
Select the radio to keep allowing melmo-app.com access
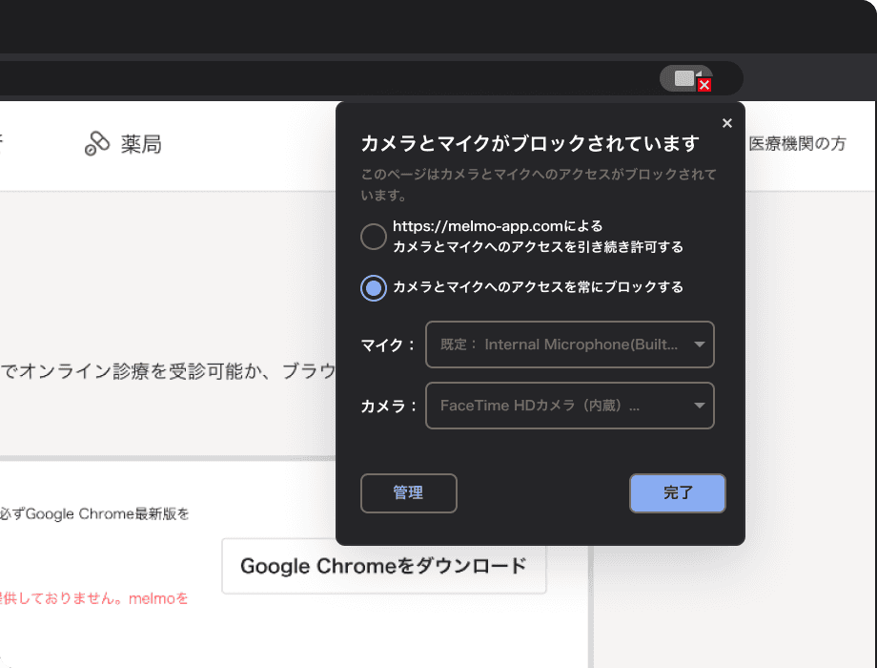click(x=373, y=237)
